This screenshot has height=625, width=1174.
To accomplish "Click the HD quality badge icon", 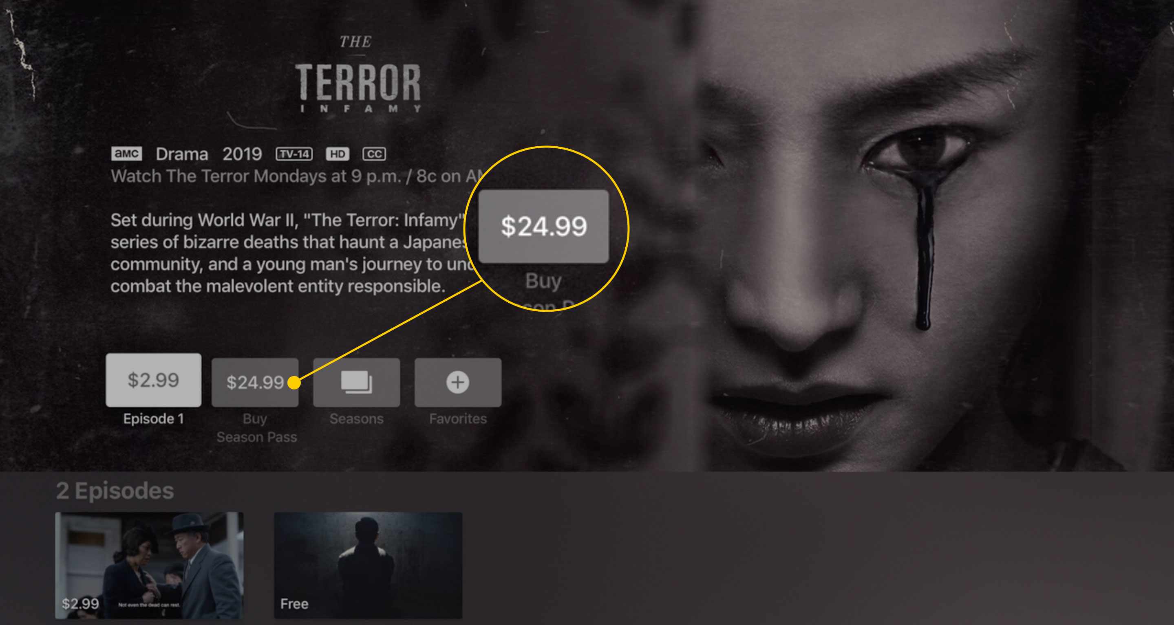I will (x=337, y=154).
